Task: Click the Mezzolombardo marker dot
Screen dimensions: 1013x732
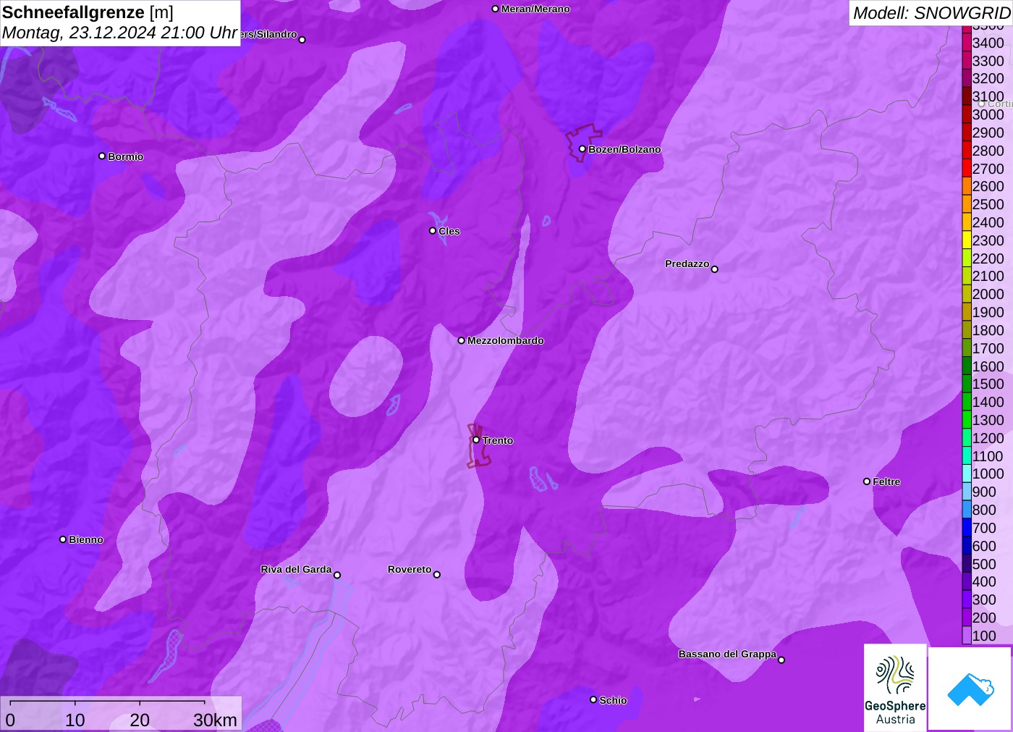Action: tap(462, 340)
